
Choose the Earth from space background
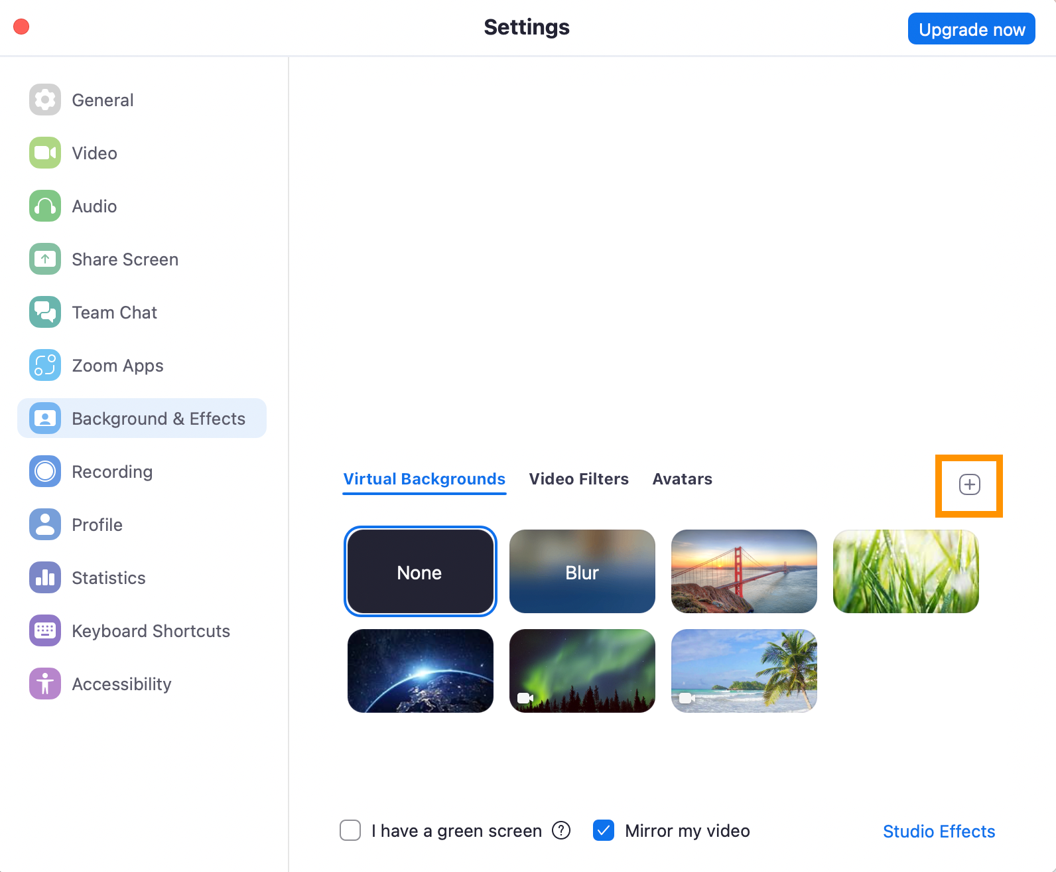[421, 671]
